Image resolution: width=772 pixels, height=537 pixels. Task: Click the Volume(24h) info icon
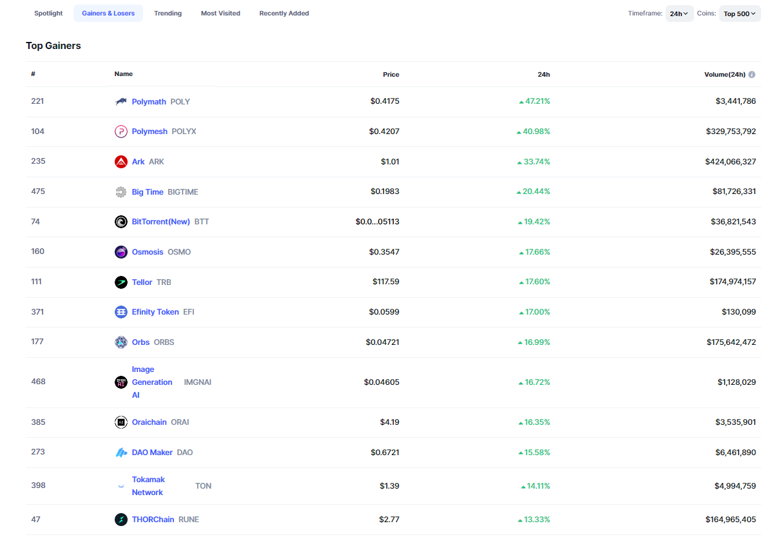coord(751,75)
